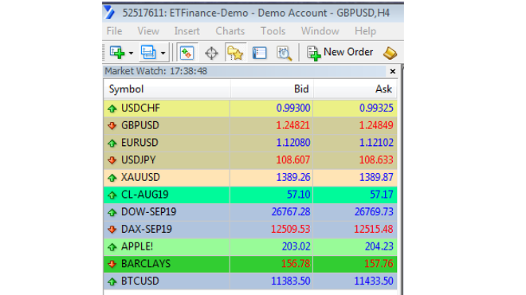Viewport: 526px width, 295px height.
Task: Click the red down arrow next to BARCLAYS
Action: [x=112, y=264]
